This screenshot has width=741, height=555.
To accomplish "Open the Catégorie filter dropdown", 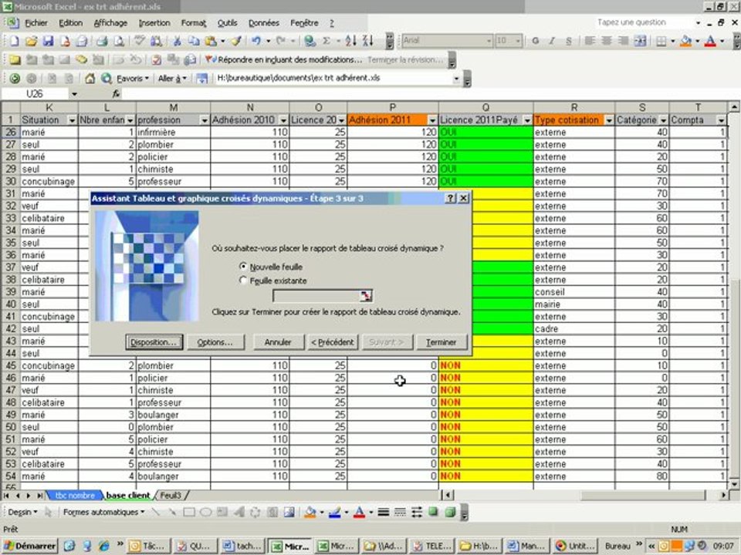I will tap(663, 120).
